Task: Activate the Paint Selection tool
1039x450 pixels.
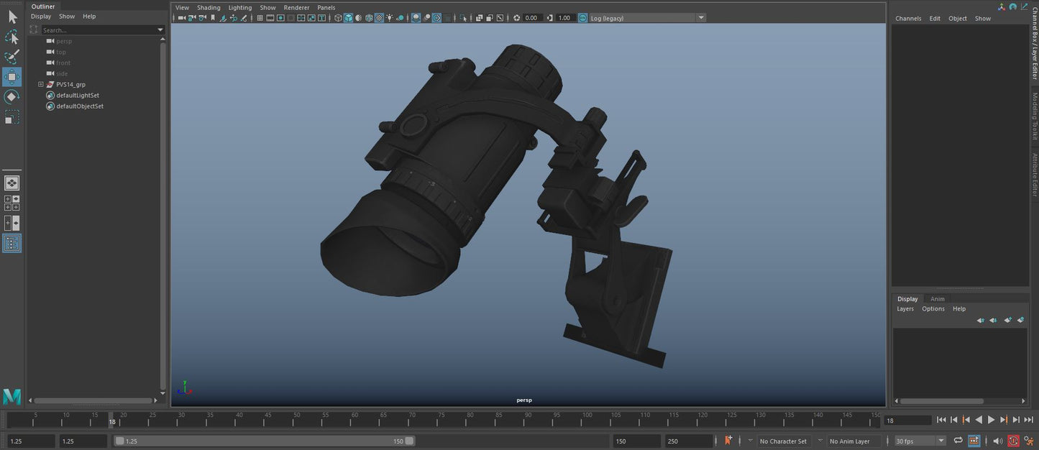Action: pos(12,57)
